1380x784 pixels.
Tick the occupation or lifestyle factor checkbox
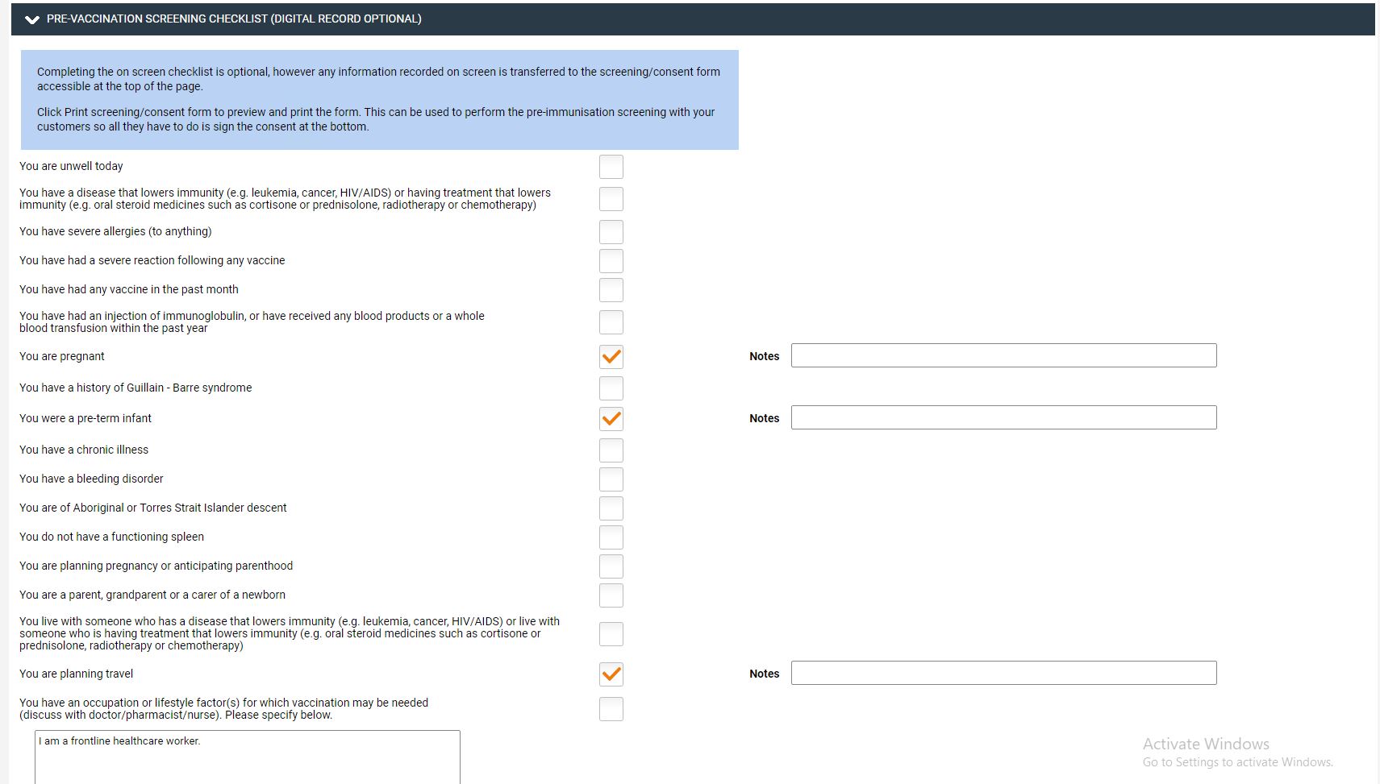[611, 709]
